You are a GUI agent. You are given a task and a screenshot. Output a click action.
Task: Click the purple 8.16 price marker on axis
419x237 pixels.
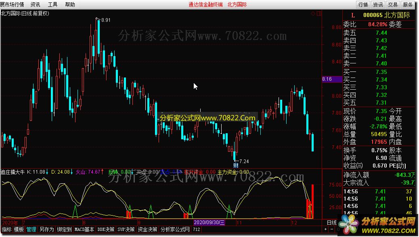click(x=332, y=79)
